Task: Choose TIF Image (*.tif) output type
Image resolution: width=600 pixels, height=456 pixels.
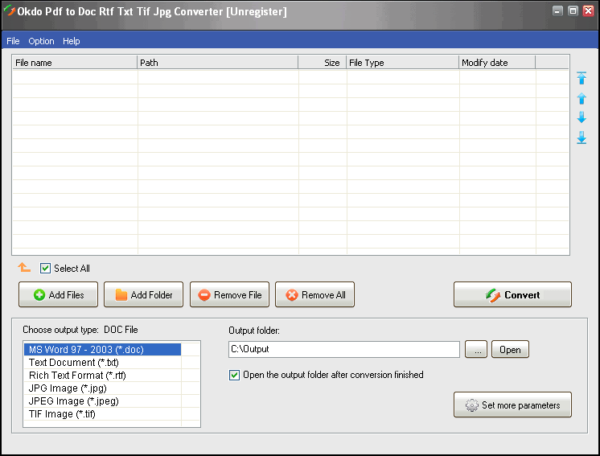Action: click(x=62, y=414)
